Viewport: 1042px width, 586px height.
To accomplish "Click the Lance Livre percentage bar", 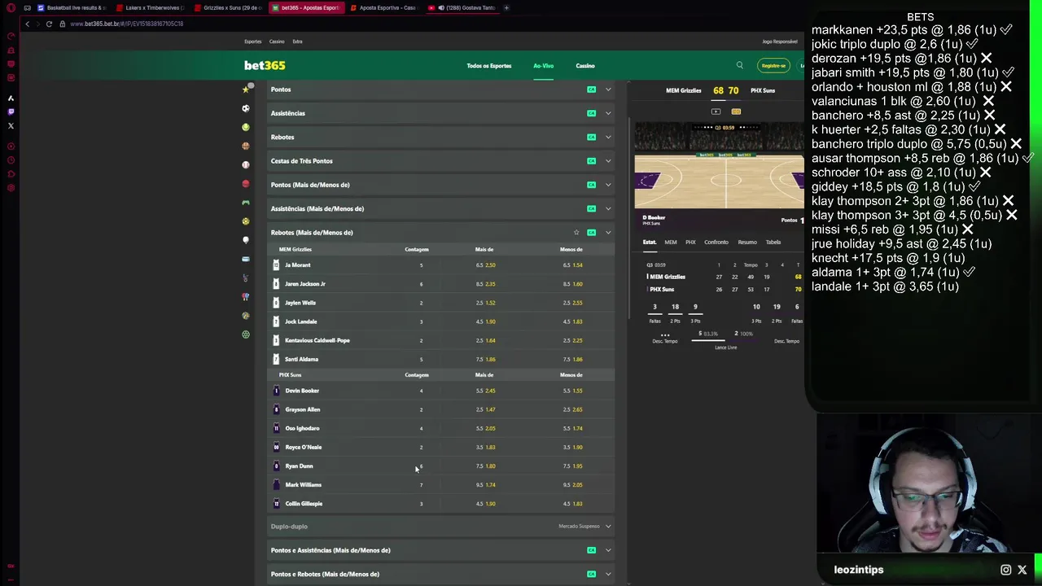I will pyautogui.click(x=725, y=340).
